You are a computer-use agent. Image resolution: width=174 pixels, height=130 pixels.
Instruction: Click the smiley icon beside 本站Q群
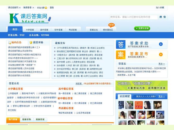tap(46, 8)
